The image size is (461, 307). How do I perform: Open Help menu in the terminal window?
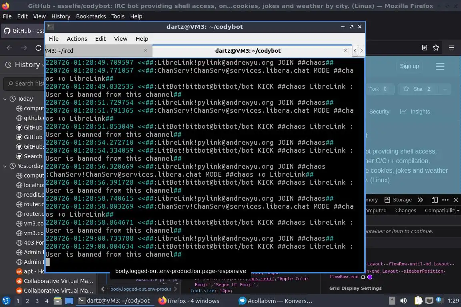[142, 39]
